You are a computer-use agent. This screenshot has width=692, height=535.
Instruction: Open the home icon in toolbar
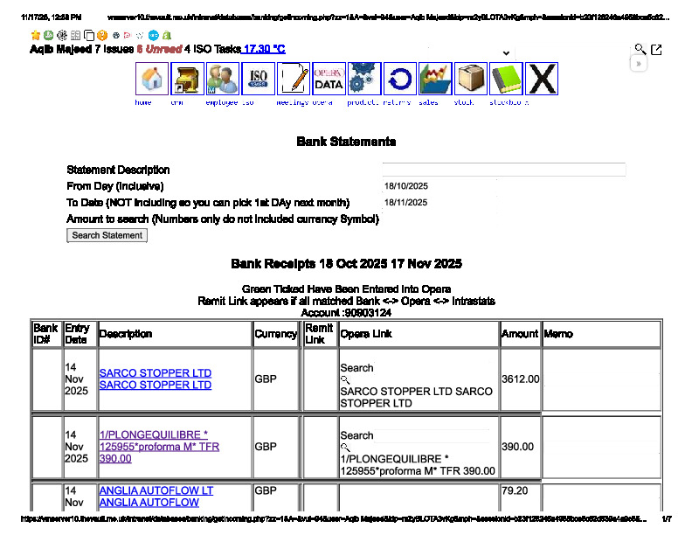coord(152,80)
